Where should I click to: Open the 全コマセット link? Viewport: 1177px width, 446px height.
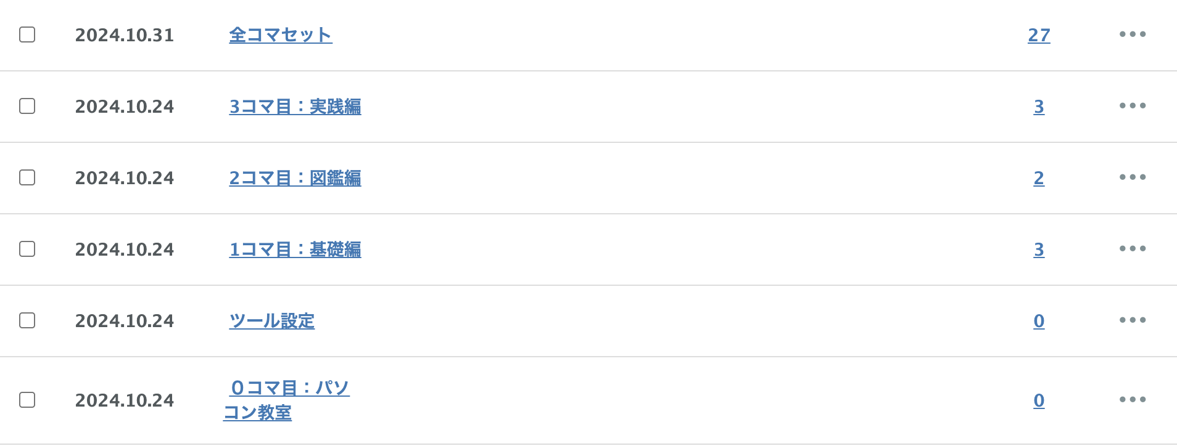coord(281,35)
